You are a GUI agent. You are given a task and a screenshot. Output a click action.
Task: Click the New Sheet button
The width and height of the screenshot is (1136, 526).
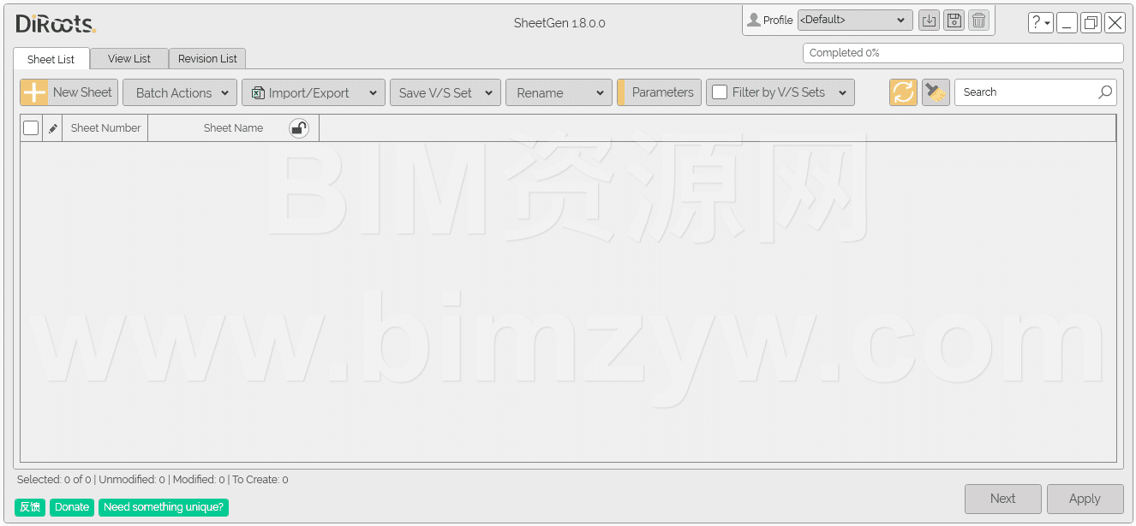click(69, 92)
